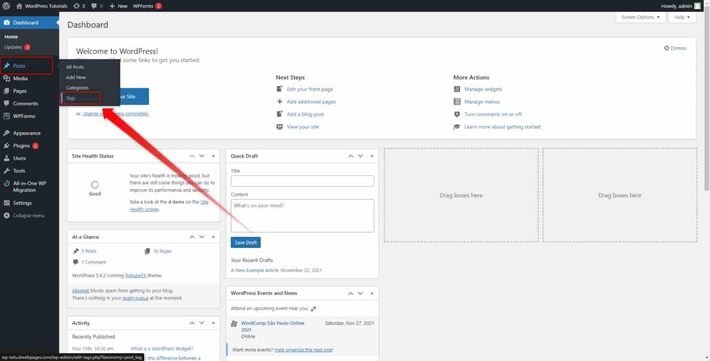Click the Quick Draft Title field

(302, 181)
